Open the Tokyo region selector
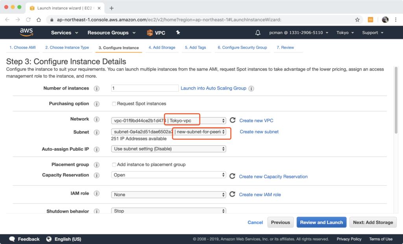Screen dimensions: 403x244 coord(345,33)
